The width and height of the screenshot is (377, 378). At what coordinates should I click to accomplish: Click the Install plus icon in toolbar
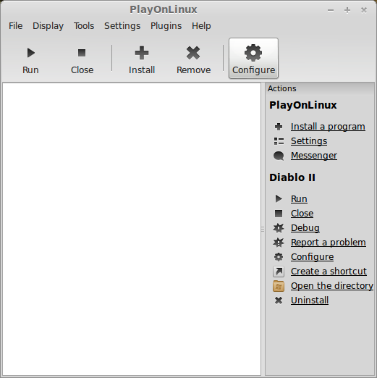[142, 53]
